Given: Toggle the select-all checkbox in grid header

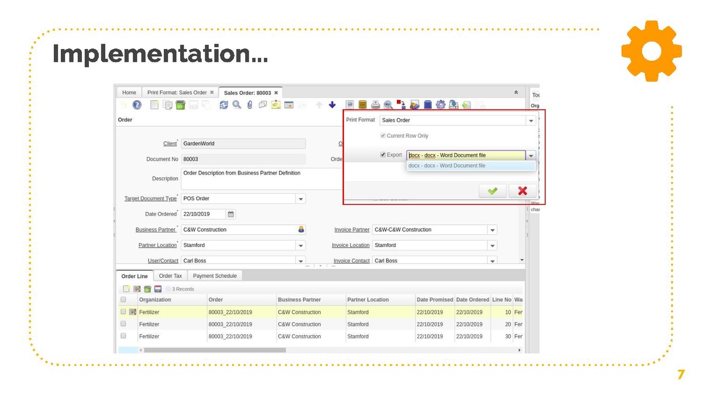Looking at the screenshot, I should [x=123, y=299].
